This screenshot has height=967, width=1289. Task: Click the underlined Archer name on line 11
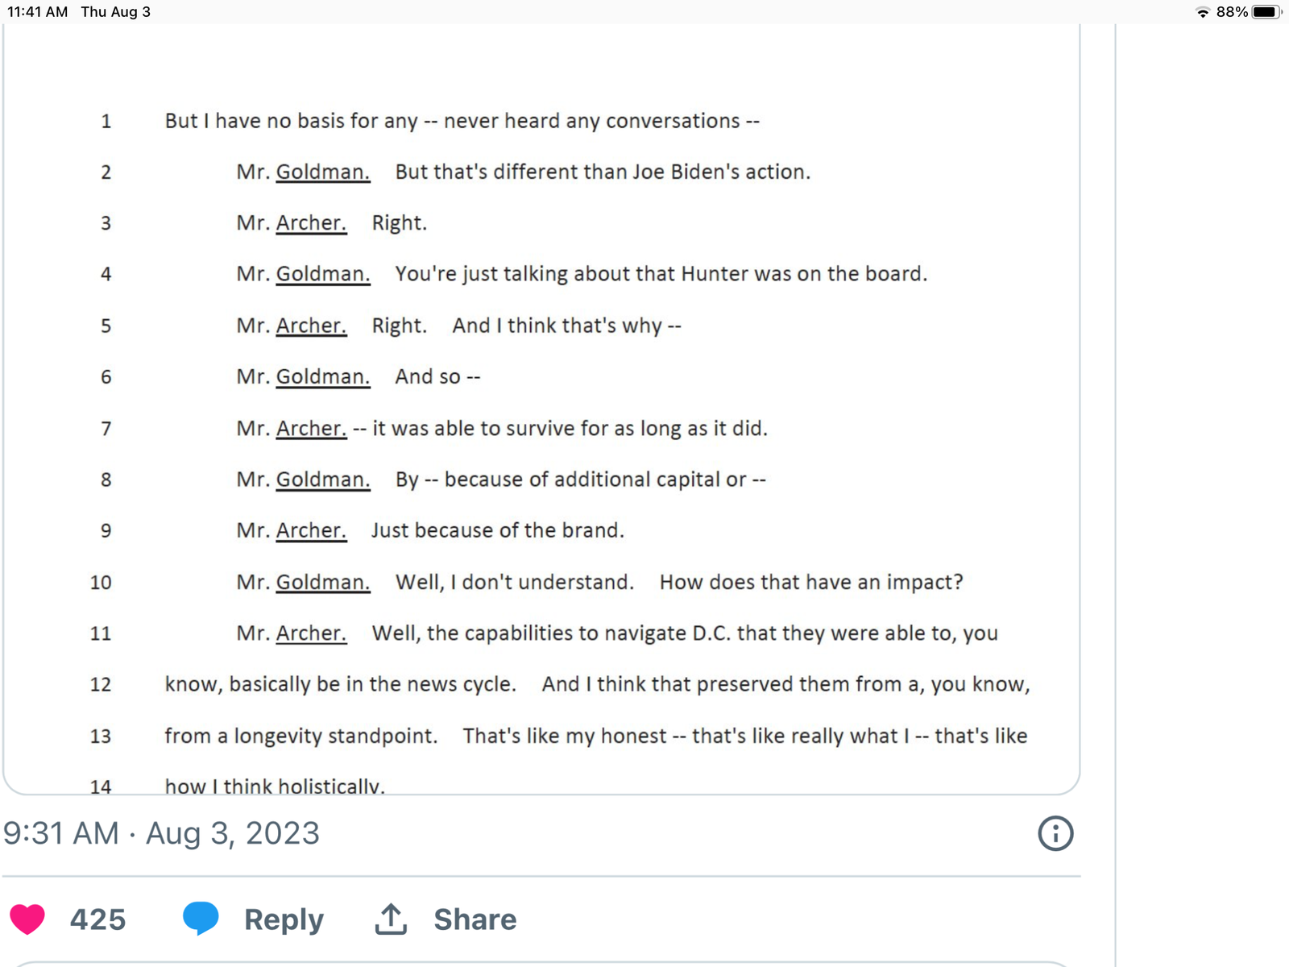coord(311,633)
